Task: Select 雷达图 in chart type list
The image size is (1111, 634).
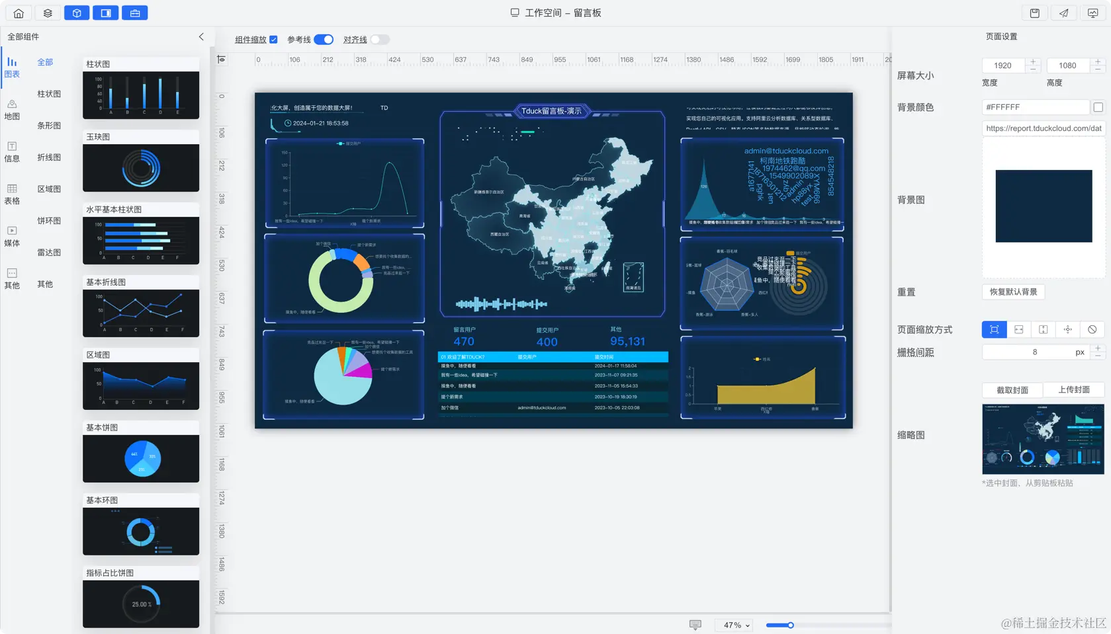Action: coord(49,253)
